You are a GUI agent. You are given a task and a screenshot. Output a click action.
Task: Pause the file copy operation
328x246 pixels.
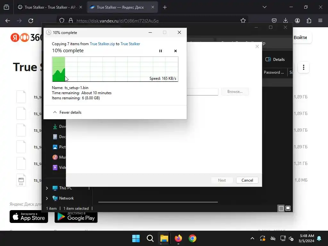tap(160, 51)
